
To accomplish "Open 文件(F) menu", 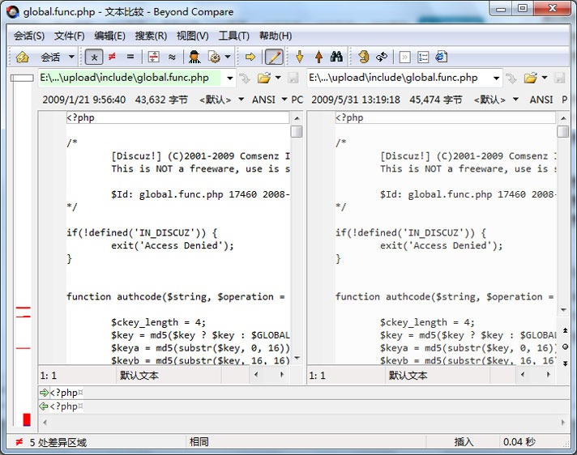I will 69,36.
